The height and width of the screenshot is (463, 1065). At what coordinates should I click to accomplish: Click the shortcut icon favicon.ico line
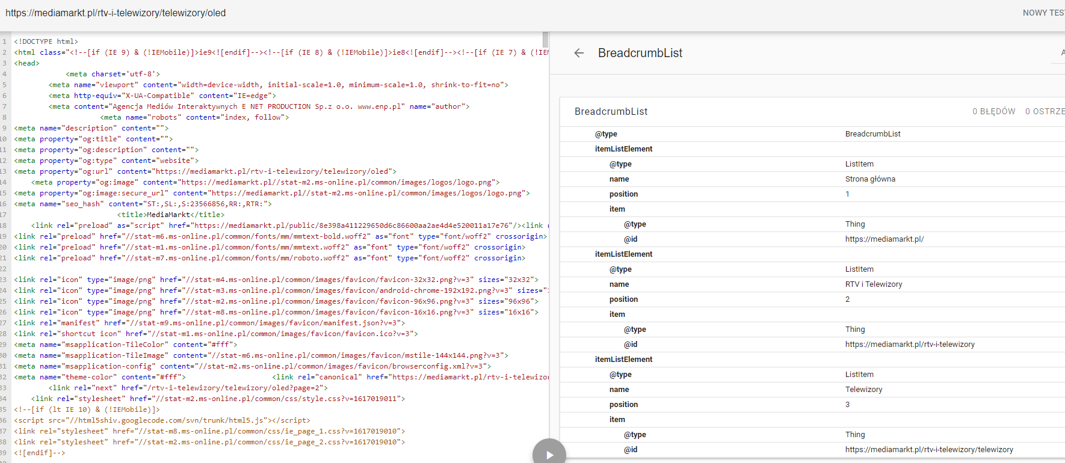216,334
